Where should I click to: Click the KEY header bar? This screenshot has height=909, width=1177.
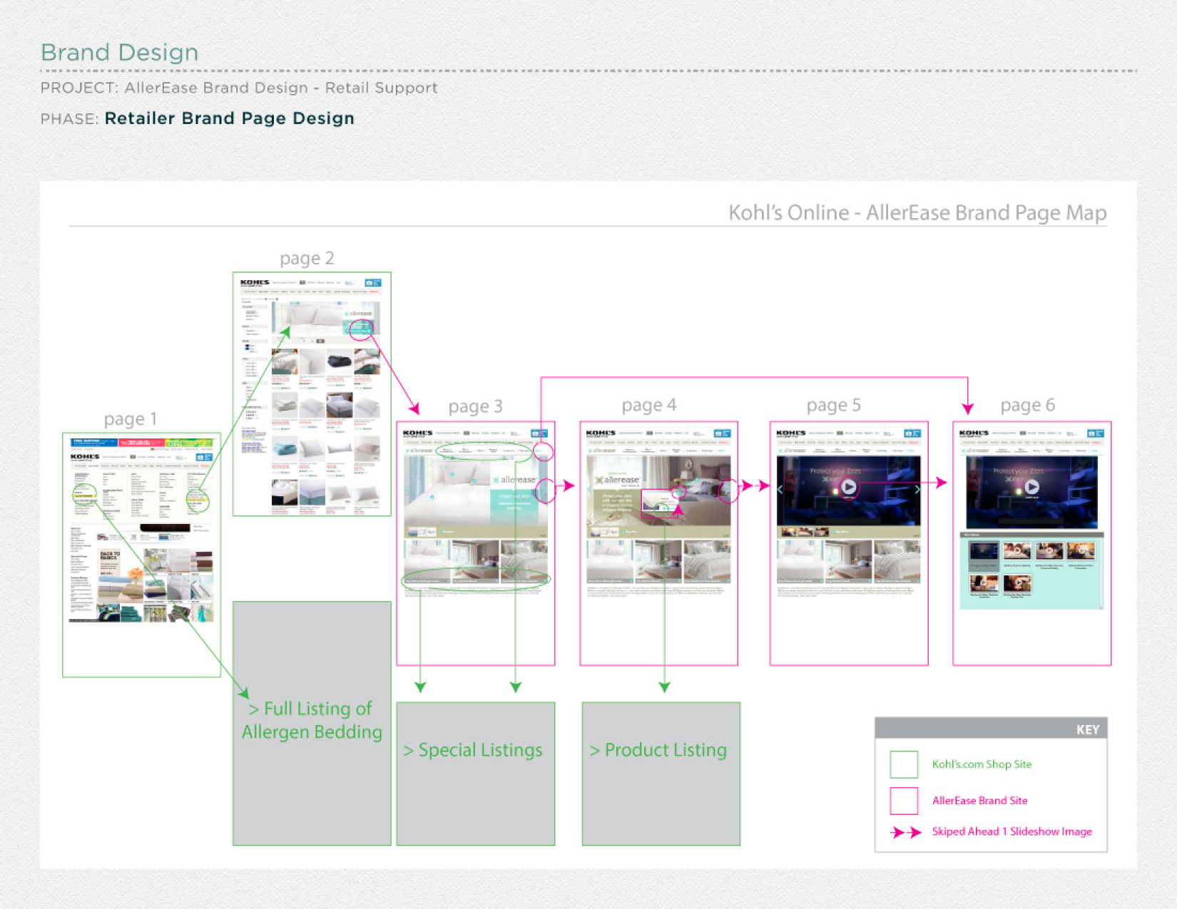pos(991,729)
